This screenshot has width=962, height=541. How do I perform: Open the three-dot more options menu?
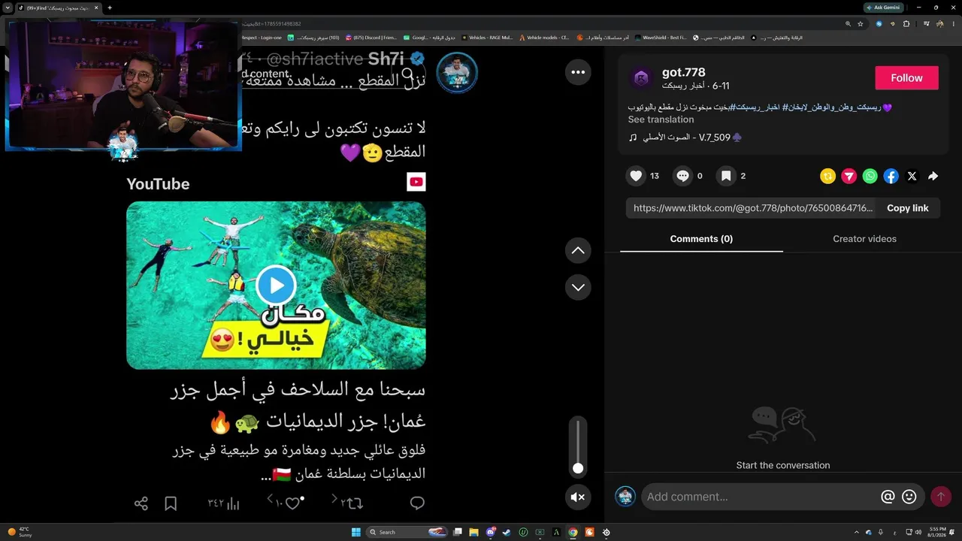[x=578, y=72]
